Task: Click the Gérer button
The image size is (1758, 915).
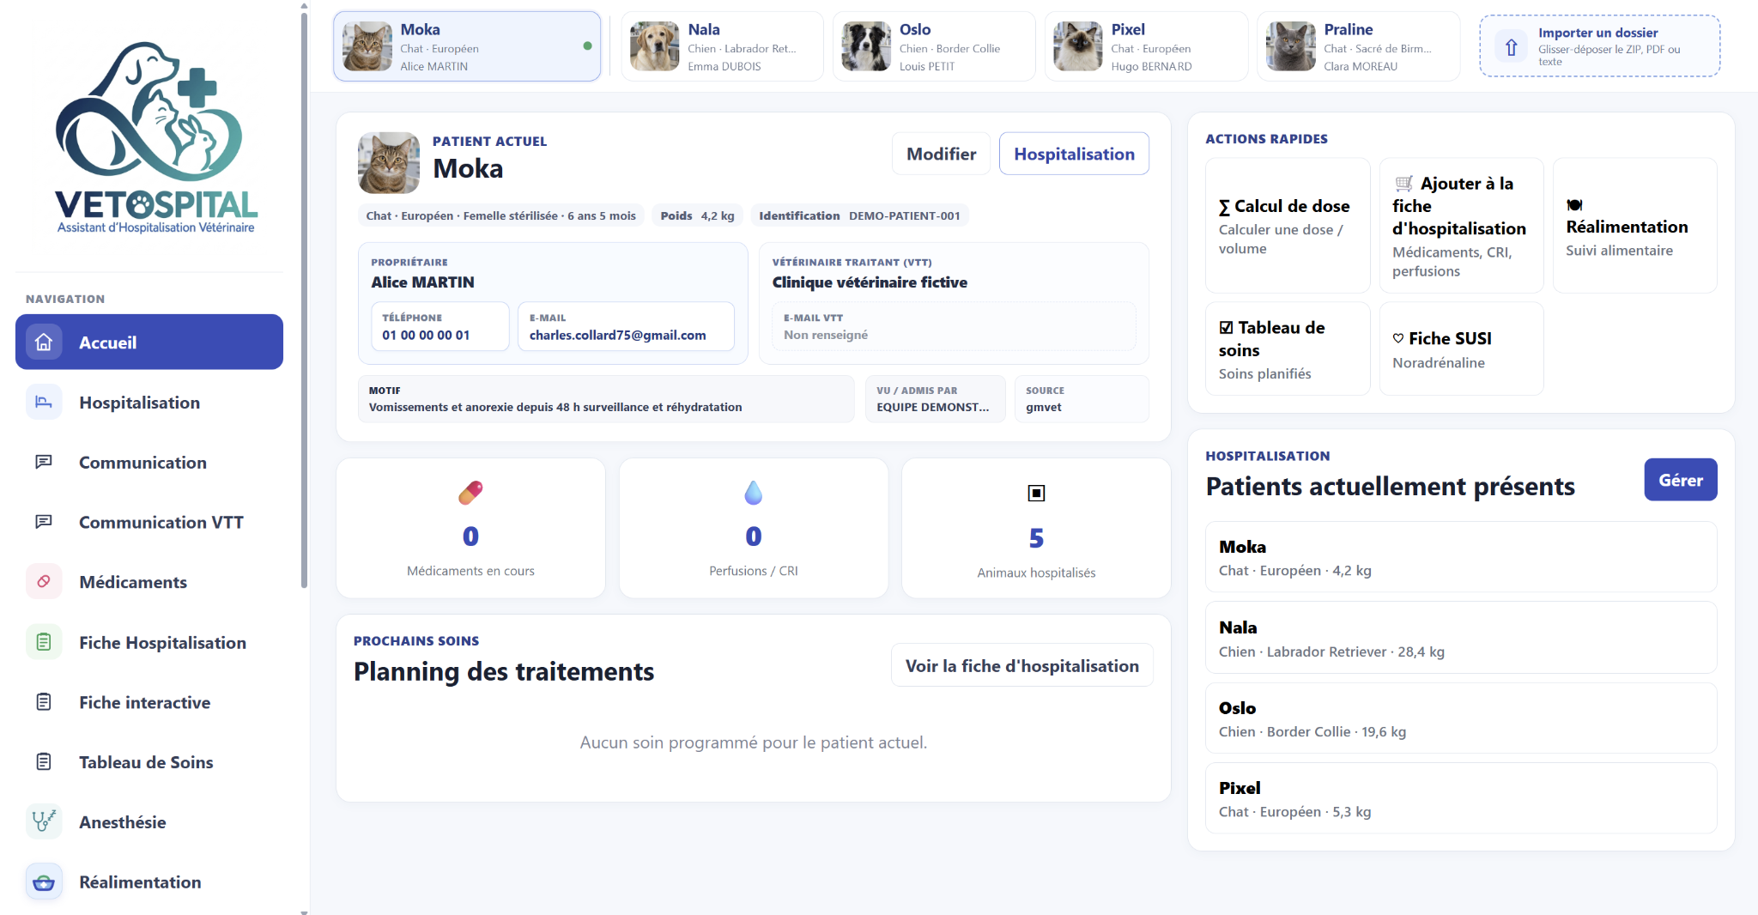Action: click(1680, 480)
